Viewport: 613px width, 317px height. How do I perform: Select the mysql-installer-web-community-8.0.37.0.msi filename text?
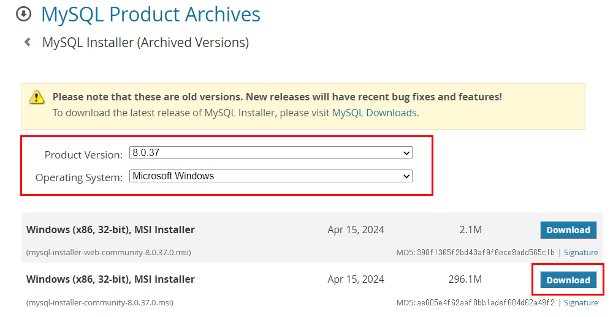click(x=109, y=253)
